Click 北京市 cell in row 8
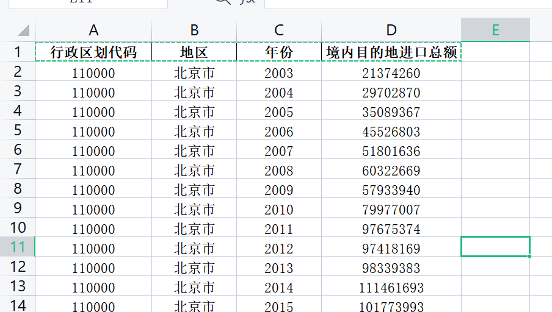Screen dimensions: 552x312 click(x=194, y=188)
